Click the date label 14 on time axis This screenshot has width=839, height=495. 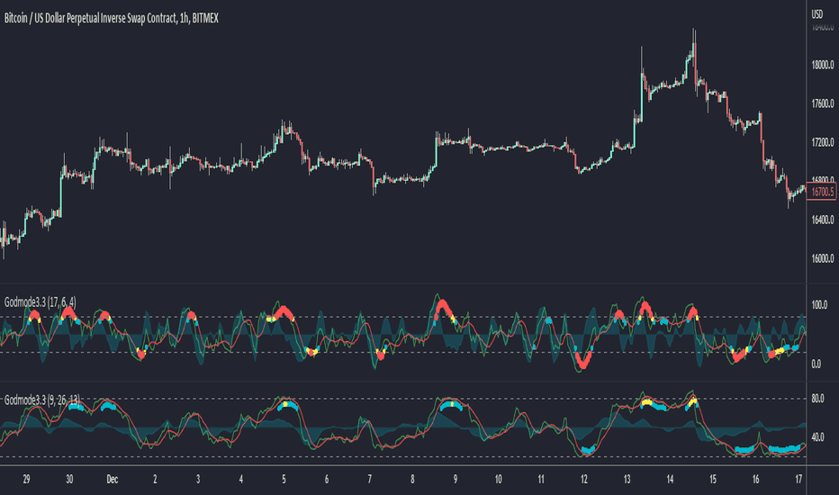pos(670,480)
